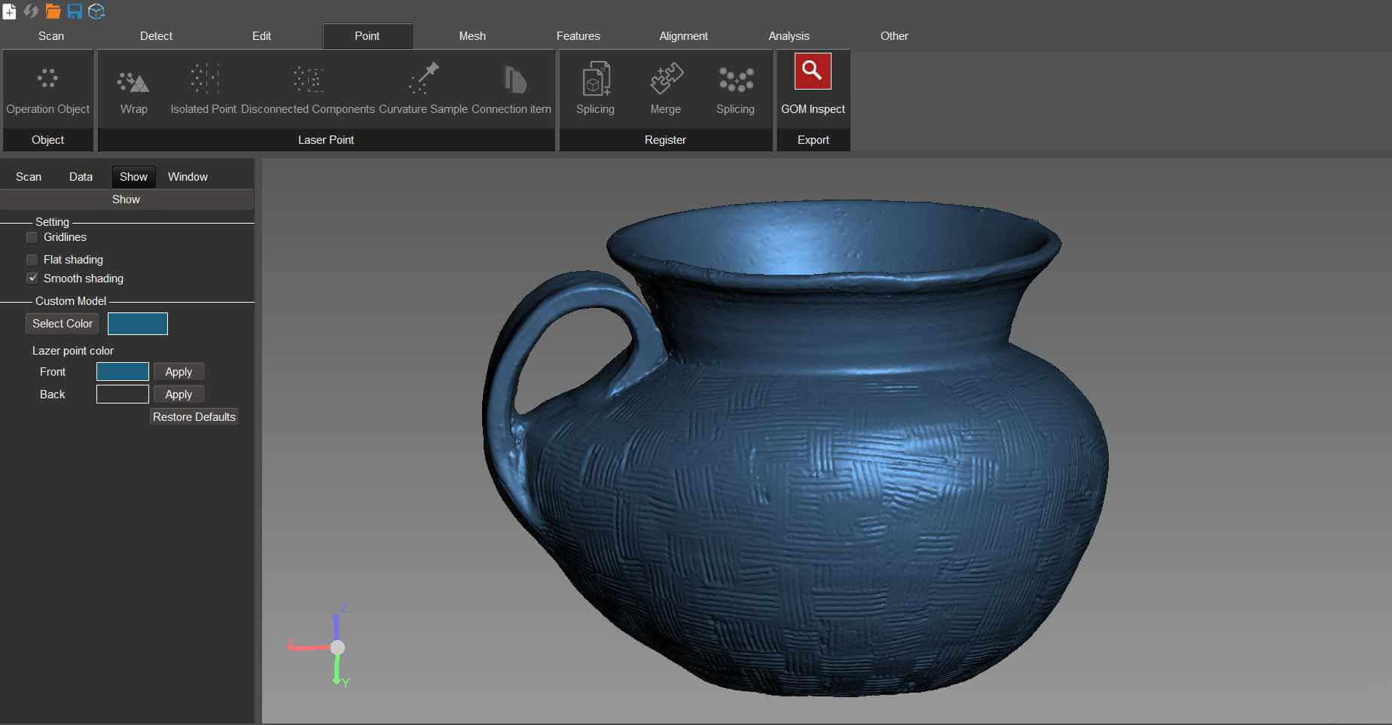
Task: Click Restore Defaults button
Action: (x=194, y=417)
